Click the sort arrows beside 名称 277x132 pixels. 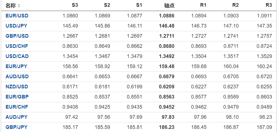coord(19,6)
